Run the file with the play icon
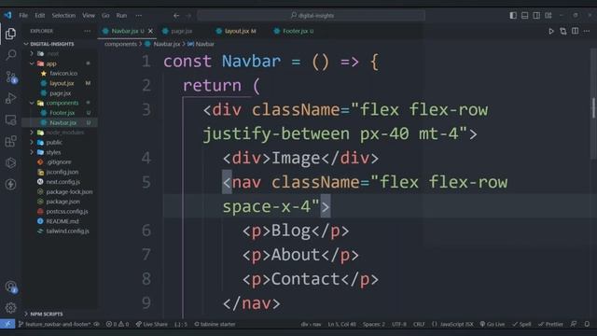Screen dimensions: 597x336 pyautogui.click(x=551, y=31)
